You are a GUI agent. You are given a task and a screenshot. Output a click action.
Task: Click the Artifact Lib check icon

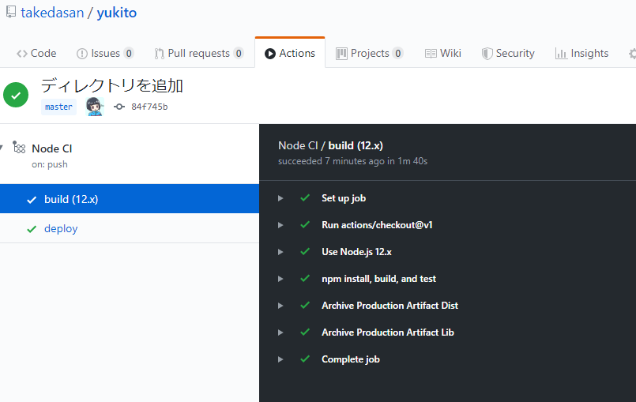pos(305,332)
